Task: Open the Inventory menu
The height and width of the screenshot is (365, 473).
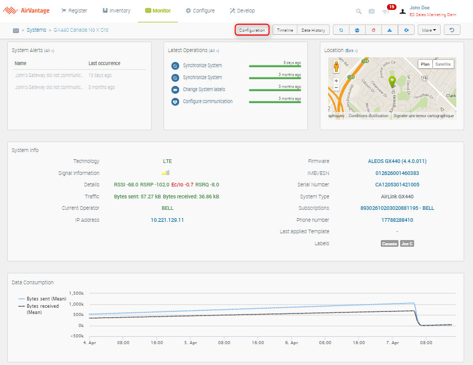Action: [117, 10]
